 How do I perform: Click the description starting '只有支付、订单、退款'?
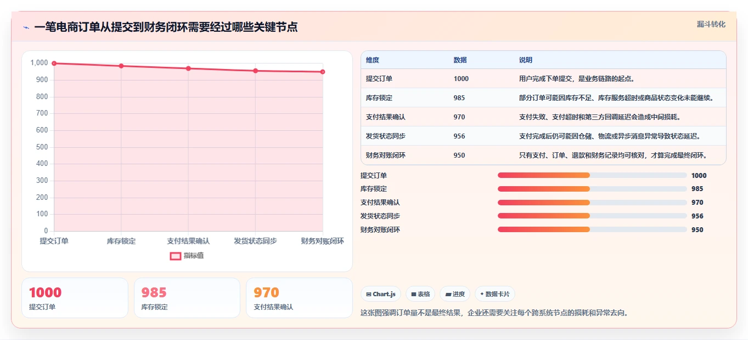click(613, 155)
